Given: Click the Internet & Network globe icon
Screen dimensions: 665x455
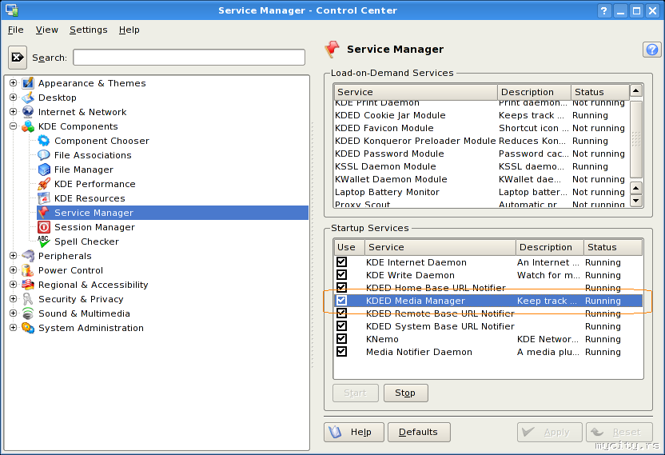Looking at the screenshot, I should pos(28,112).
